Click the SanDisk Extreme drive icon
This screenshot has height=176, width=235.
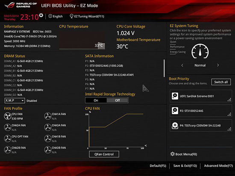[x=175, y=96]
